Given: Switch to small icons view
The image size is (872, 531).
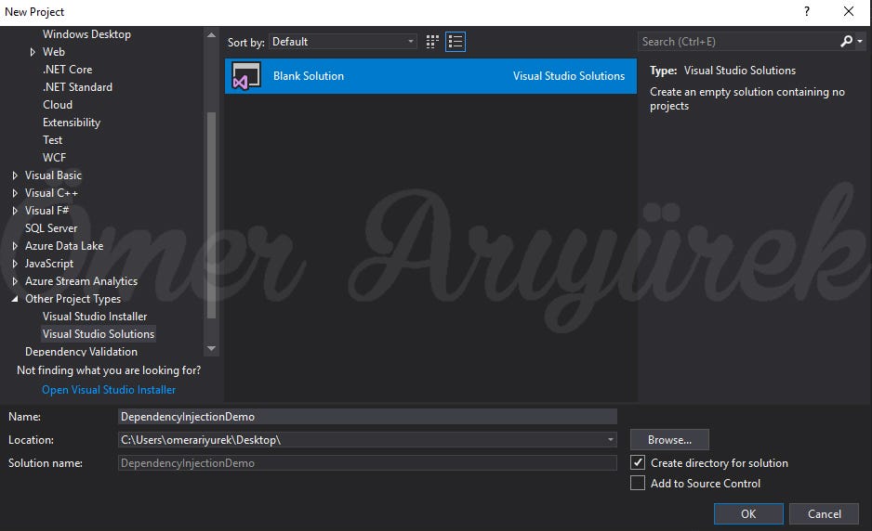Looking at the screenshot, I should [x=432, y=42].
